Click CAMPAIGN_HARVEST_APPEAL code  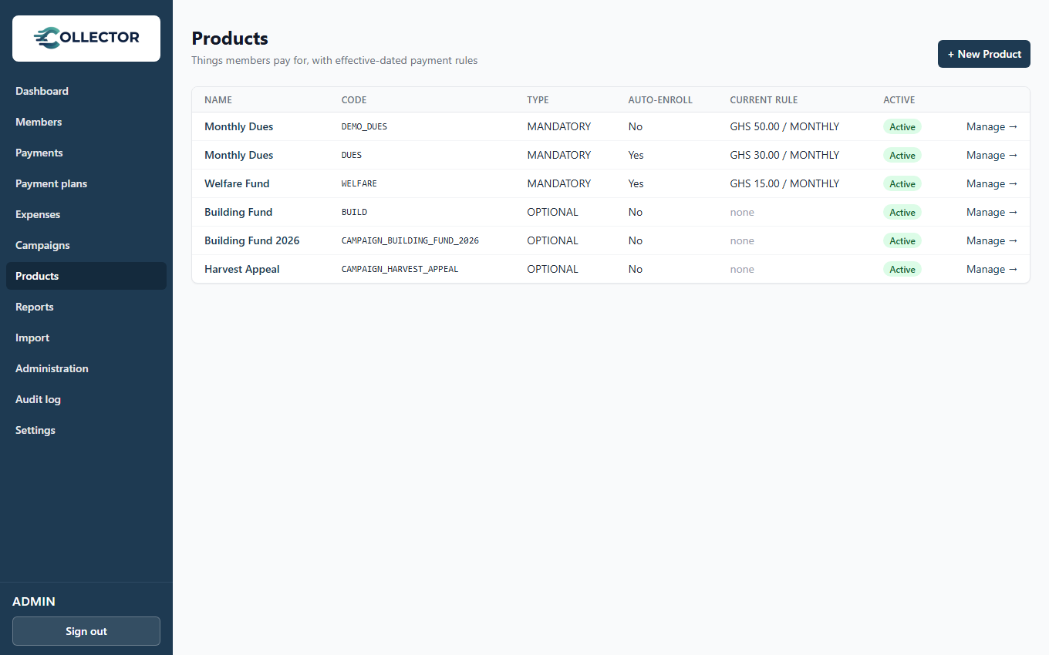pyautogui.click(x=400, y=269)
